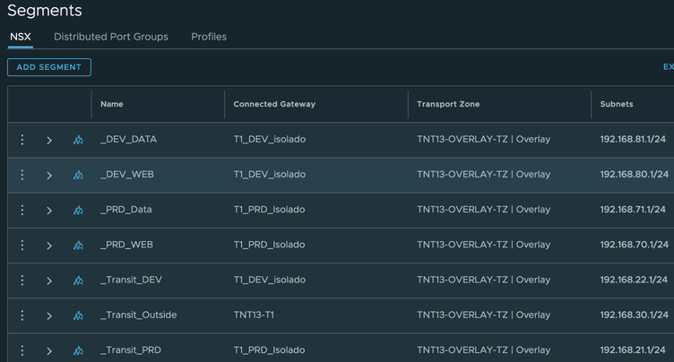The image size is (674, 362).
Task: Open the Profiles tab
Action: (209, 37)
